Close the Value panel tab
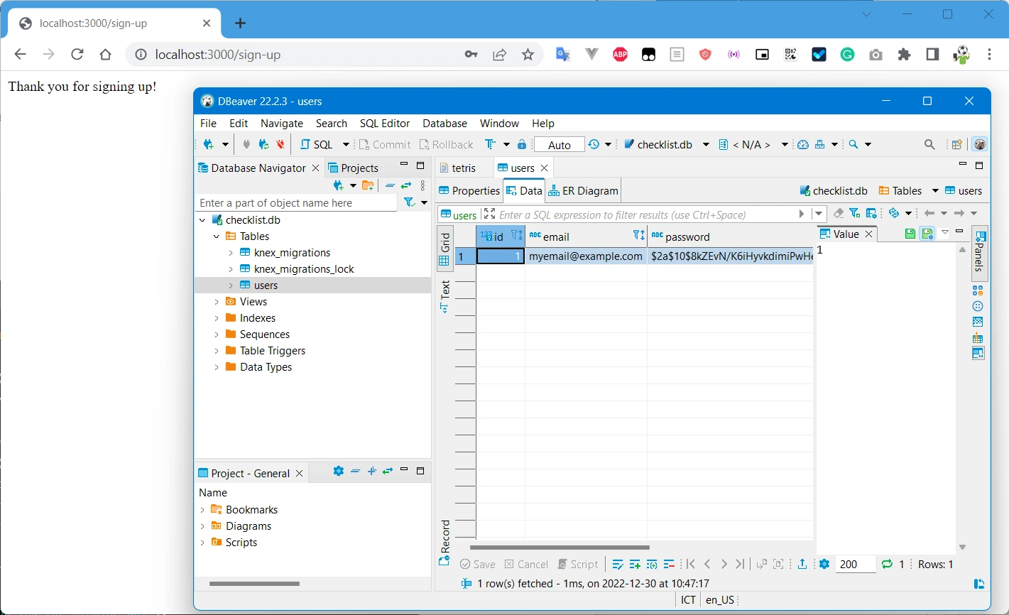 click(x=868, y=234)
